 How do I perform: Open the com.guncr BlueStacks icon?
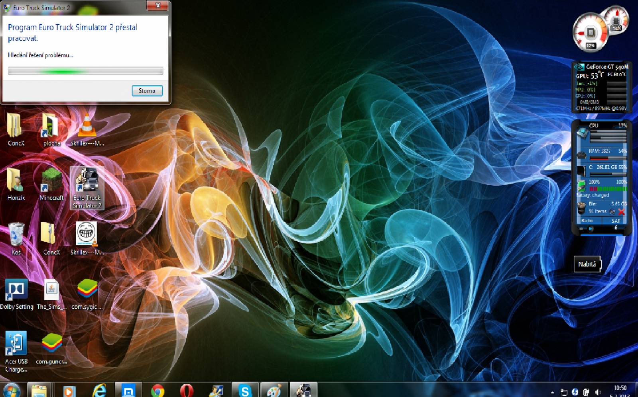tap(51, 348)
